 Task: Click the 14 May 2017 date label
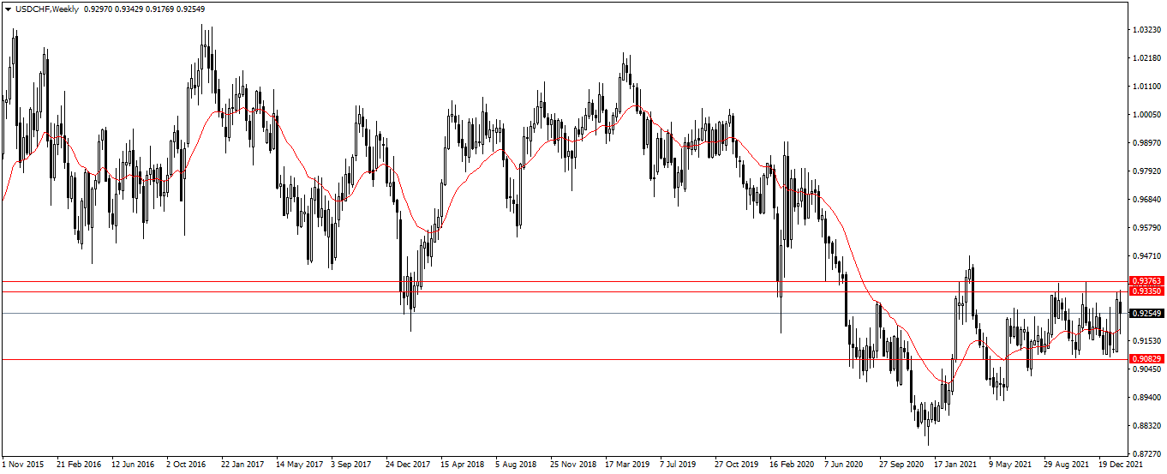point(299,464)
